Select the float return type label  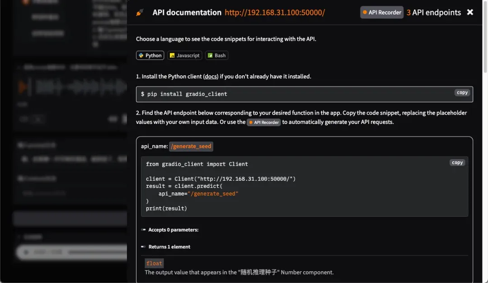(x=154, y=263)
